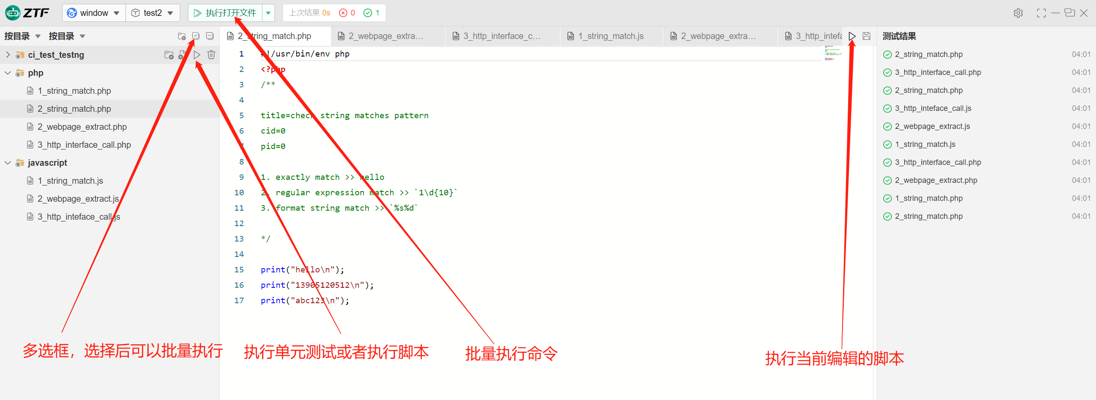Toggle the multi-select checkbox mode icon
This screenshot has height=400, width=1096.
(196, 36)
